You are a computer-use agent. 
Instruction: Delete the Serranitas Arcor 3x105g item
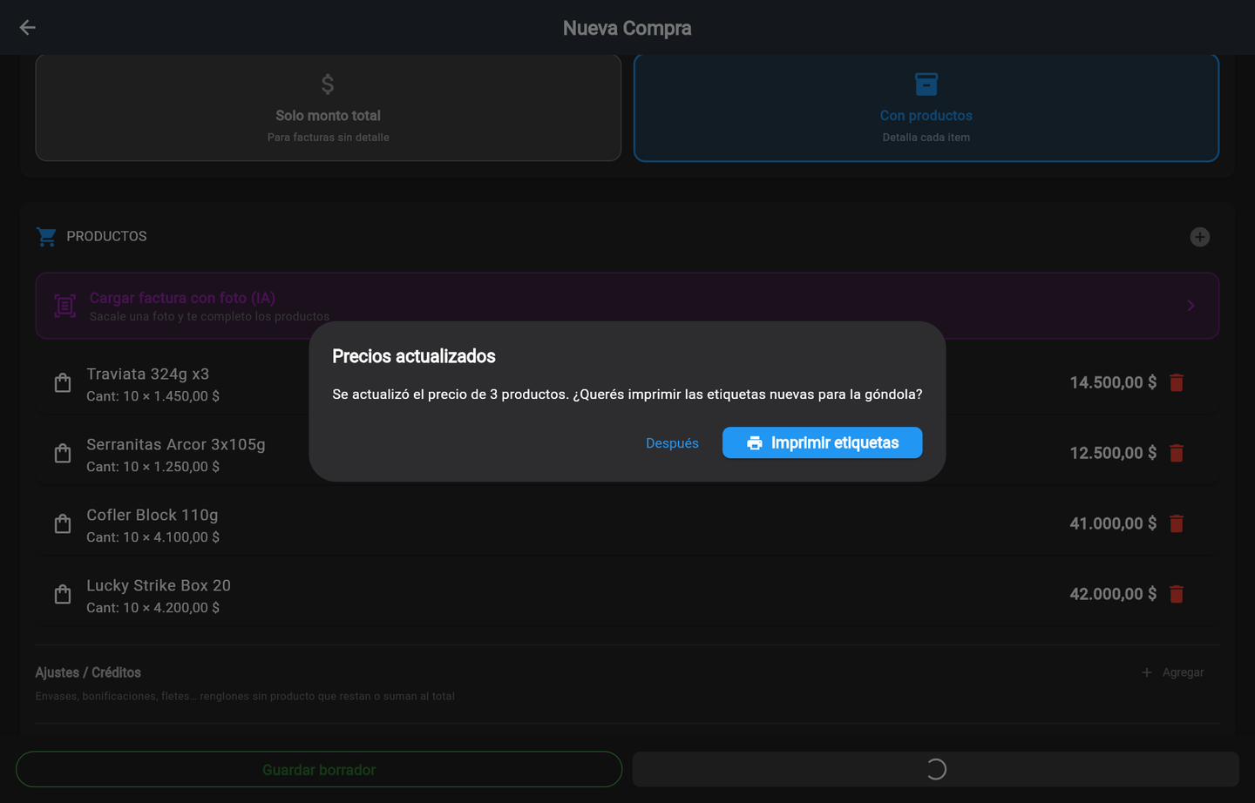pos(1177,453)
